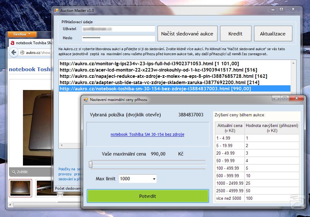The image size is (310, 217).
Task: Click the 5 - 19.99 price range cell
Action: (x=230, y=146)
